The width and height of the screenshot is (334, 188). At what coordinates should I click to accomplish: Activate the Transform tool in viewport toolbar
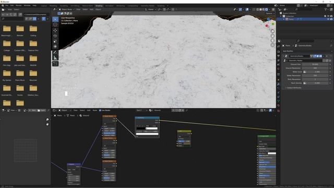pos(55,46)
